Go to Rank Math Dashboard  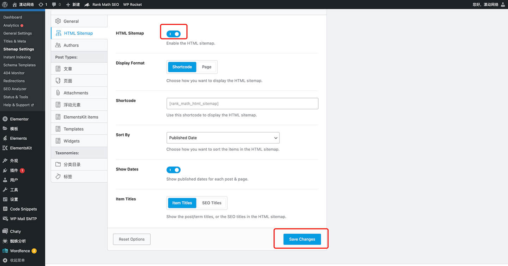(13, 17)
